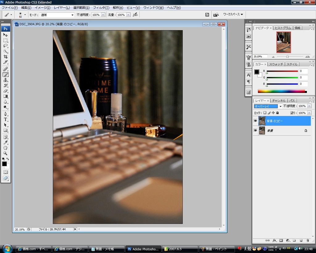Pick the Clone Stamp tool
Screen dimensions: 316x253
pos(6,80)
